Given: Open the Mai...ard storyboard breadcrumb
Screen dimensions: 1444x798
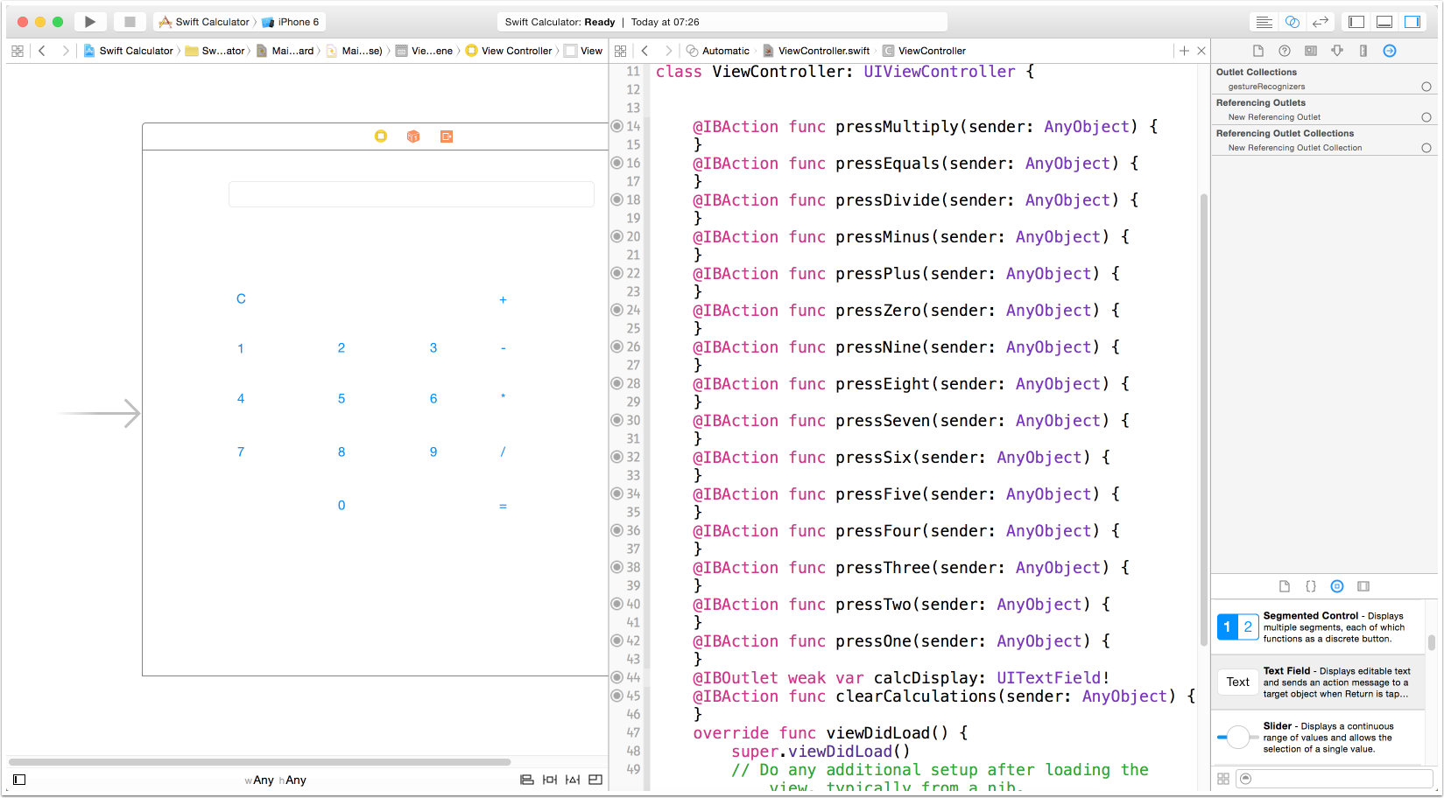Looking at the screenshot, I should pos(285,51).
